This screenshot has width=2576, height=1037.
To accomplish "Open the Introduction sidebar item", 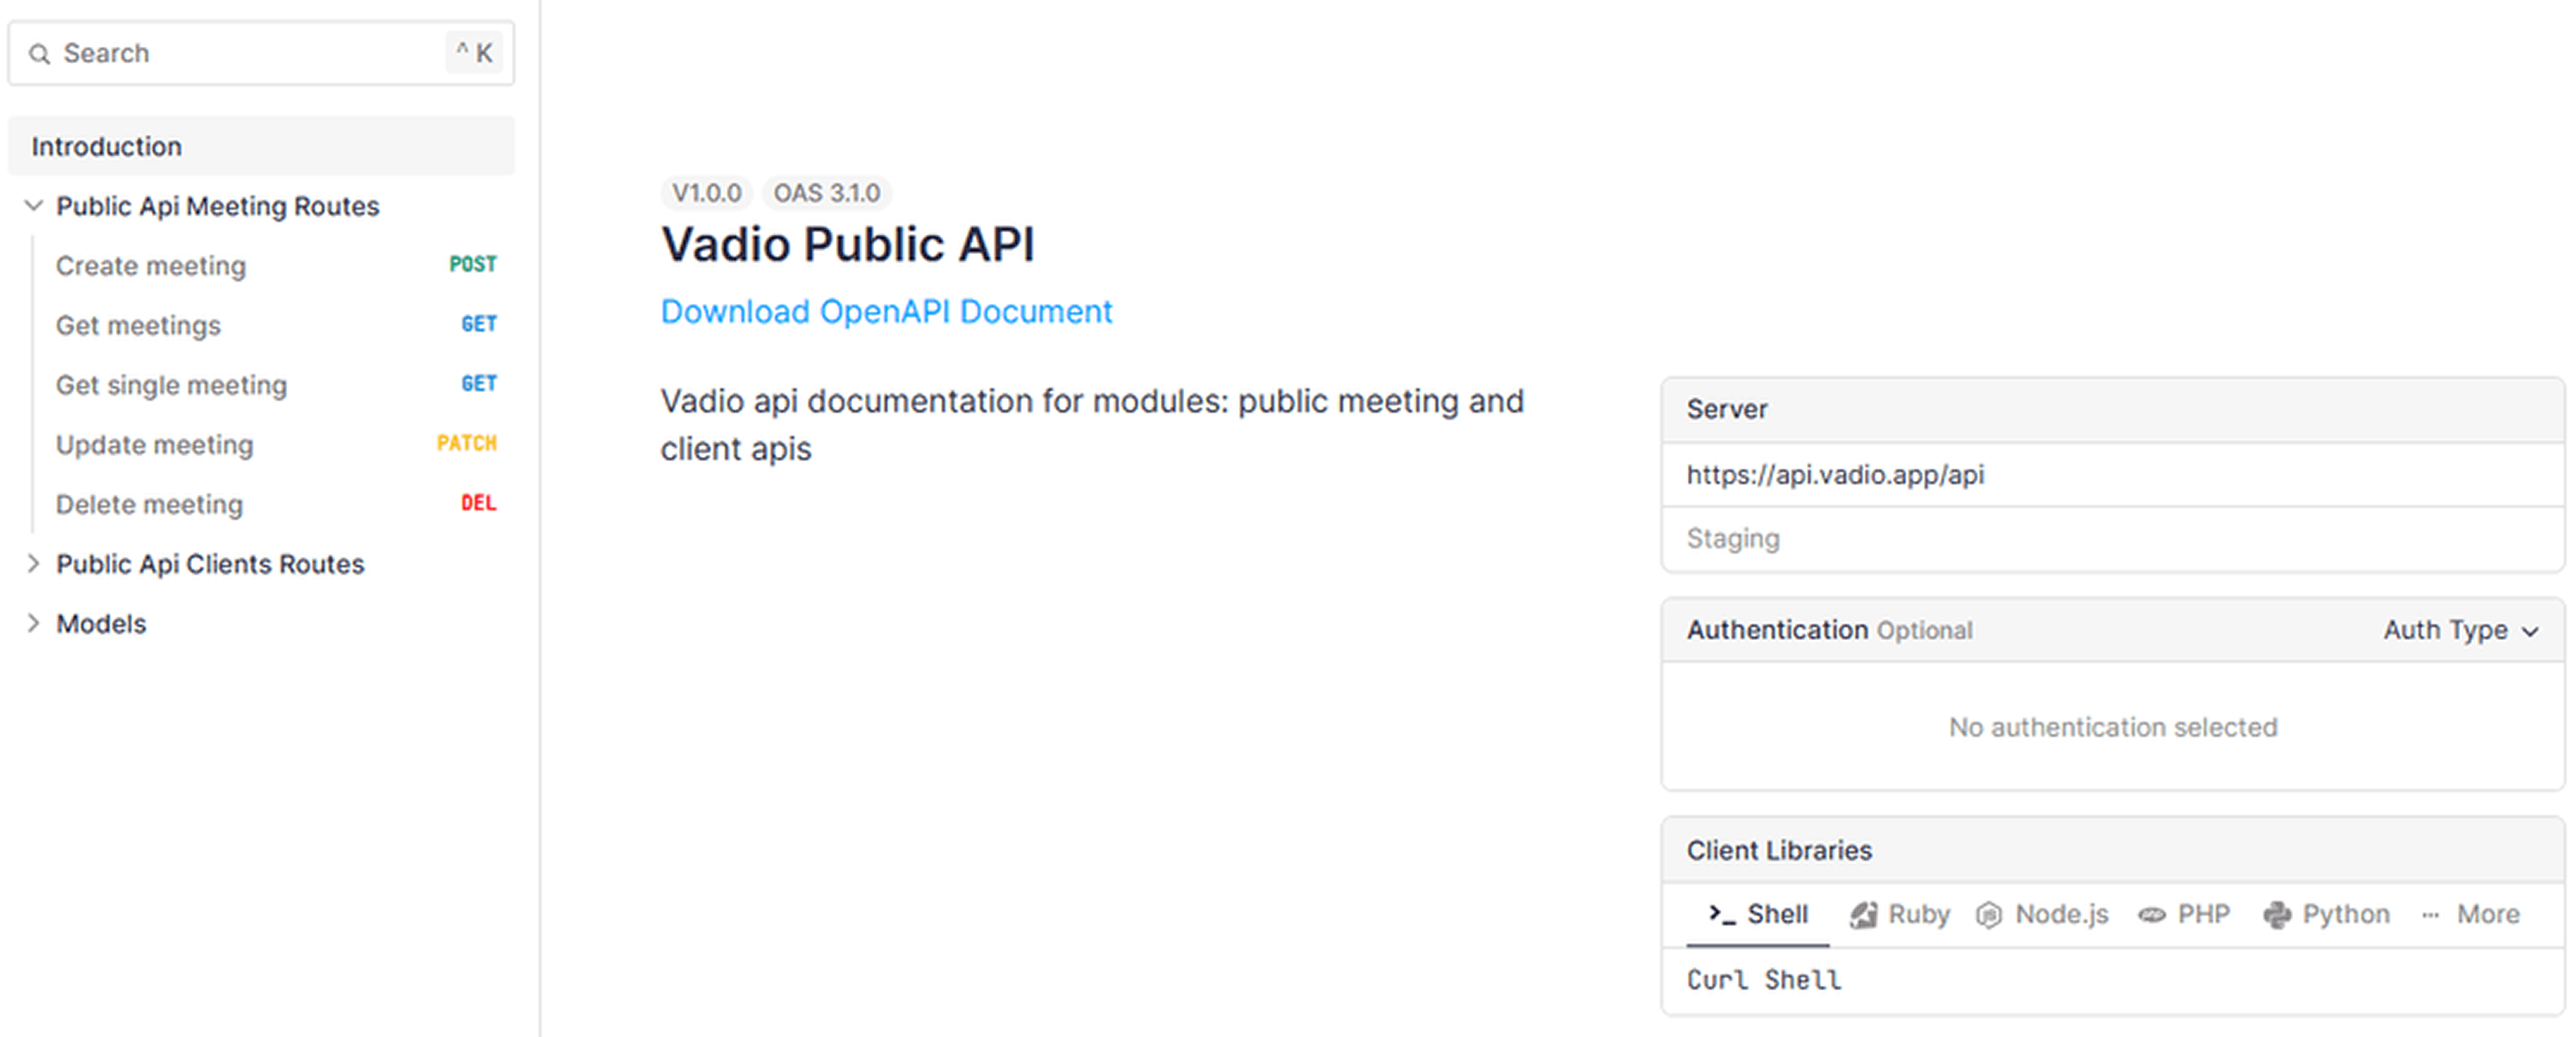I will pyautogui.click(x=107, y=147).
